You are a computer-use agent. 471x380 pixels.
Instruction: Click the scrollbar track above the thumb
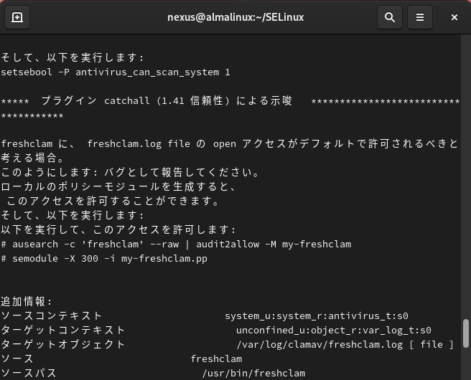click(465, 179)
